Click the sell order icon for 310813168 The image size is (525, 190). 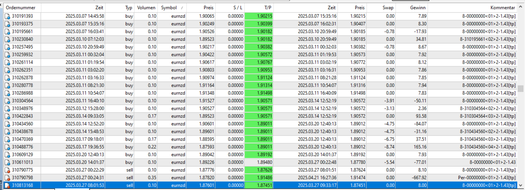(7, 186)
